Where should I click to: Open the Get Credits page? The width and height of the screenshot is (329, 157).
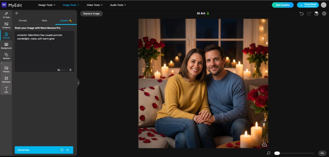[x=283, y=5]
